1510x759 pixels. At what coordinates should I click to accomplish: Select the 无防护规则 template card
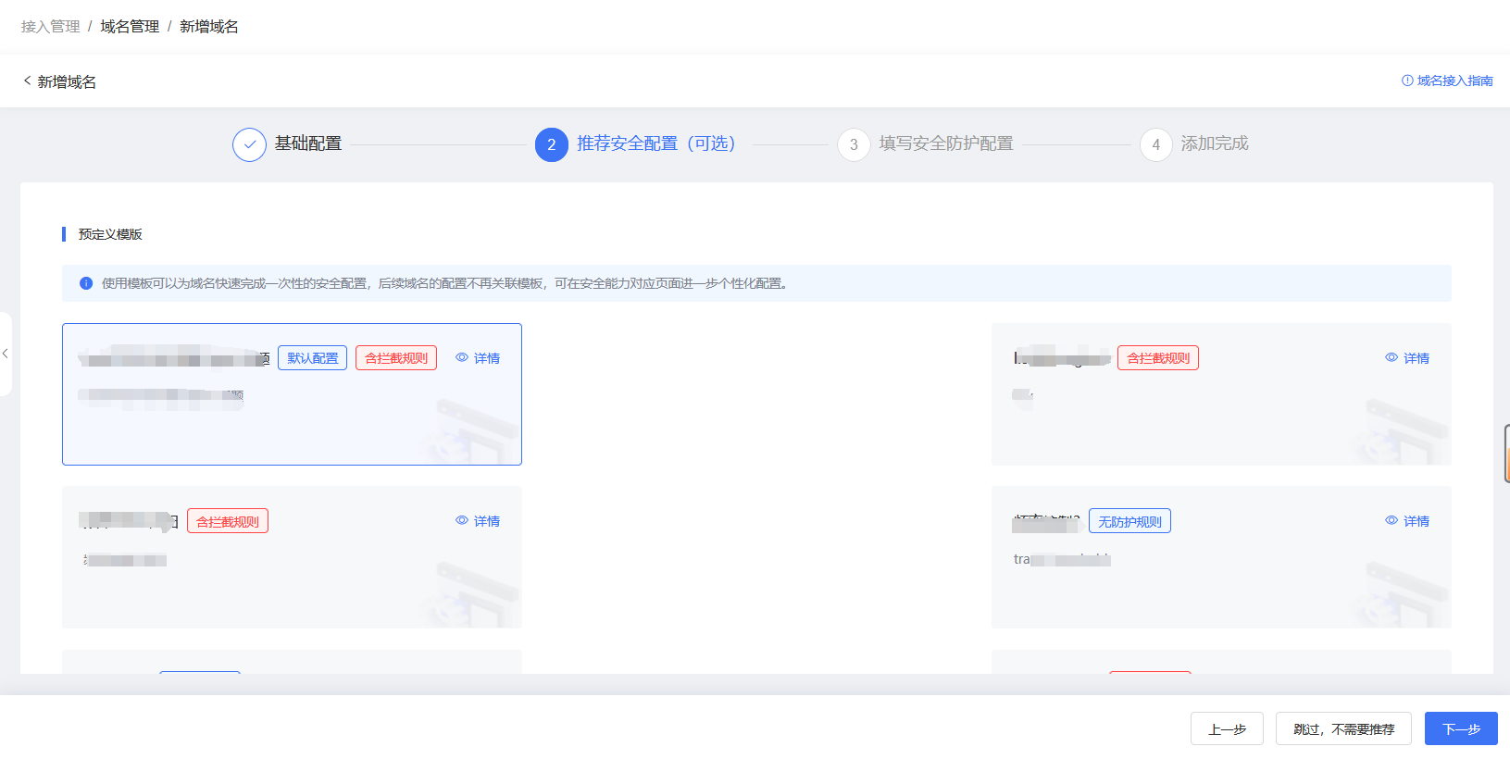coord(1221,557)
